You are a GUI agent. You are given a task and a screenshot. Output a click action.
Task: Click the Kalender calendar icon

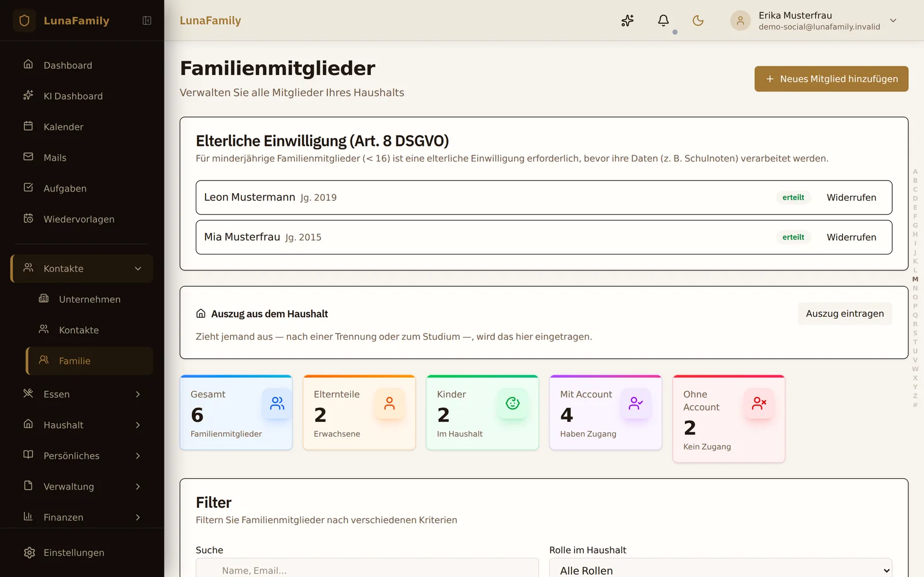tap(28, 126)
